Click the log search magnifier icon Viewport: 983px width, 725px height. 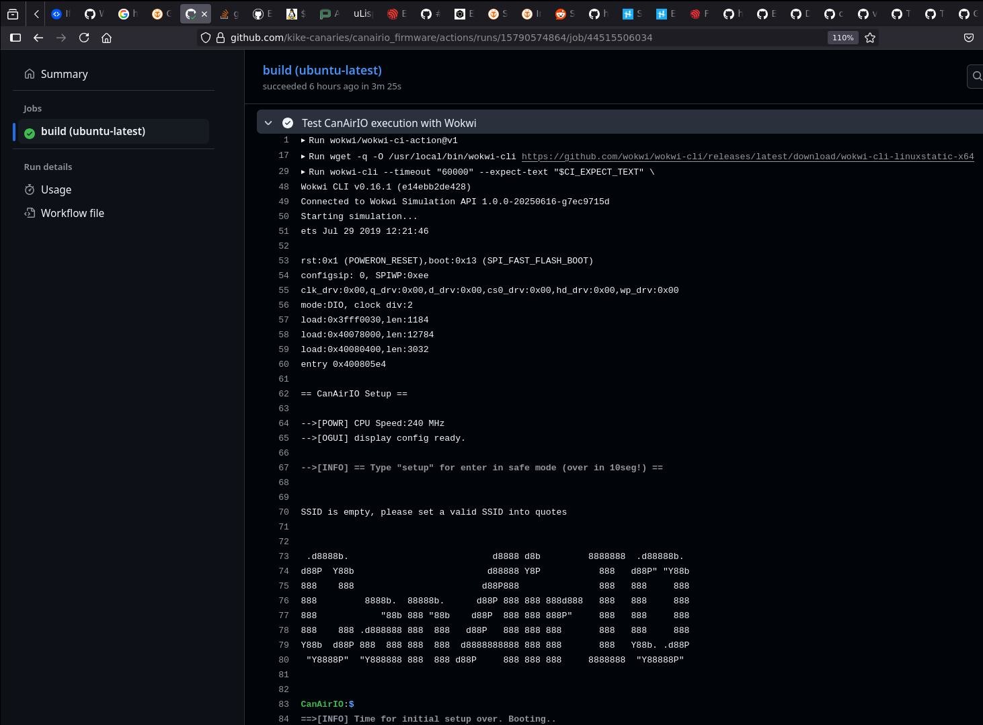tap(977, 77)
